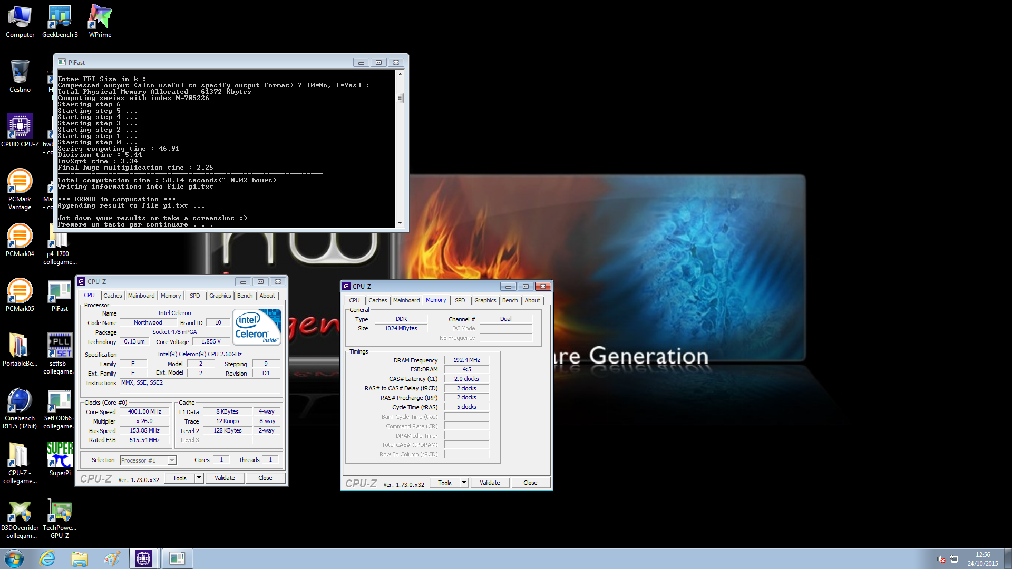Open PCMark05 desktop shortcut
This screenshot has width=1012, height=569.
(x=20, y=295)
